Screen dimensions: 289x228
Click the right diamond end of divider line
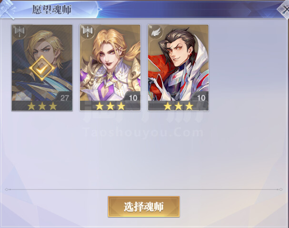click(281, 189)
